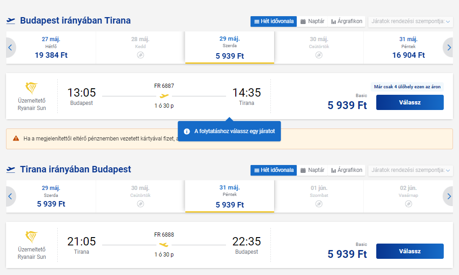The image size is (459, 275).
Task: Click the Ryanair harp logo on flight FR 6888
Action: 31,237
